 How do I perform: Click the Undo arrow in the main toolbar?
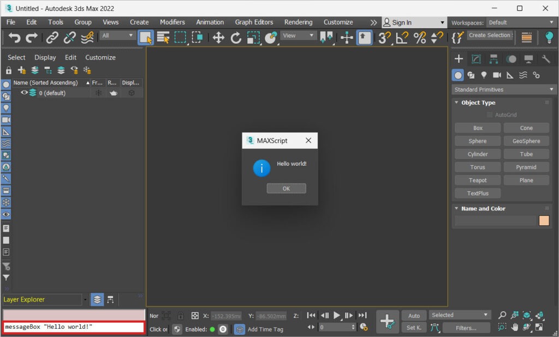coord(14,38)
